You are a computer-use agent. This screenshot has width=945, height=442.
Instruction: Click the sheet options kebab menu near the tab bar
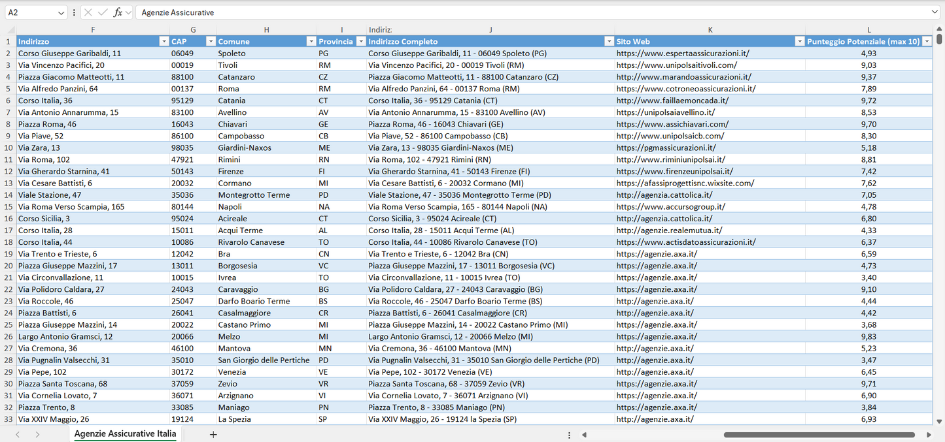coord(568,434)
